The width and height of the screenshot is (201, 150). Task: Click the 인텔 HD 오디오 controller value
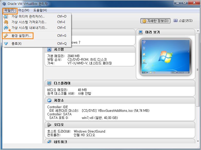tap(84, 135)
